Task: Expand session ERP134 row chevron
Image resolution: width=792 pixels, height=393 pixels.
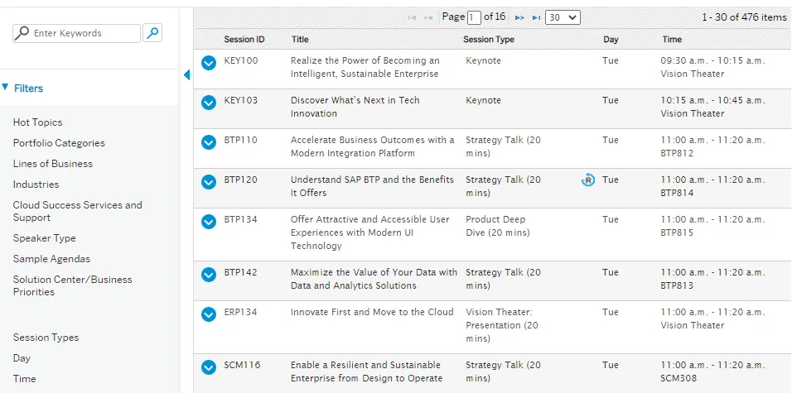Action: coord(209,314)
